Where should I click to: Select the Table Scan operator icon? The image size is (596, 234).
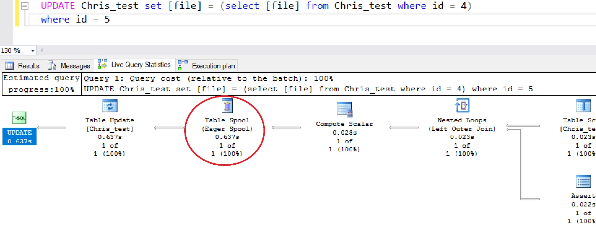pos(583,106)
